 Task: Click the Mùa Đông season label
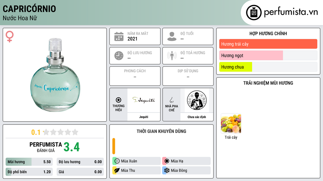(179, 170)
